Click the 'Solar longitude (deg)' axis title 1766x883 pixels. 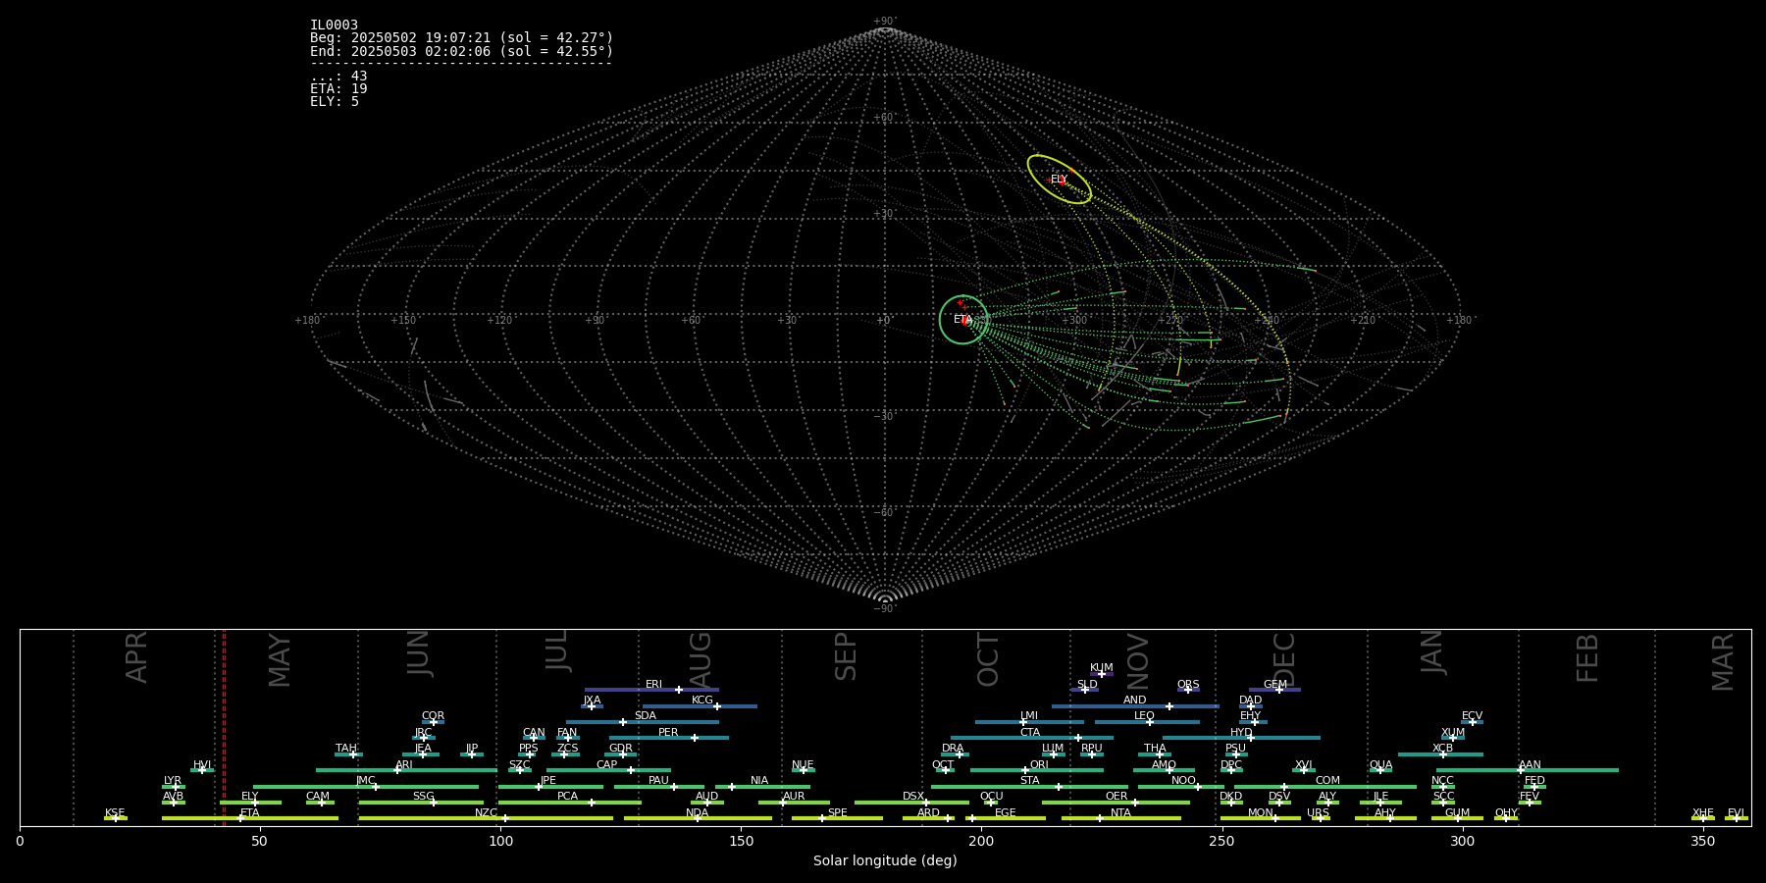(x=885, y=860)
